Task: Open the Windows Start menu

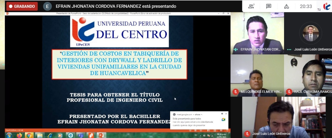Action: click(x=9, y=135)
